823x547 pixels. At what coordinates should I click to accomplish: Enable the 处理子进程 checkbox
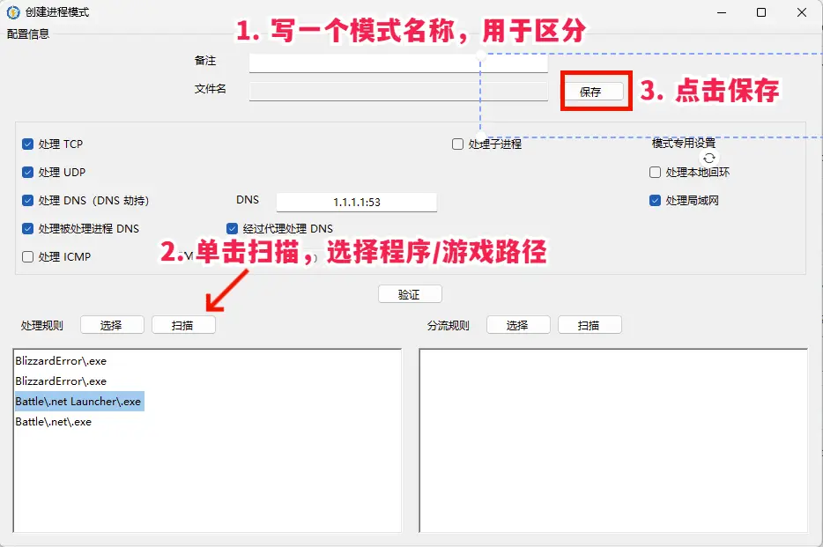[x=457, y=144]
